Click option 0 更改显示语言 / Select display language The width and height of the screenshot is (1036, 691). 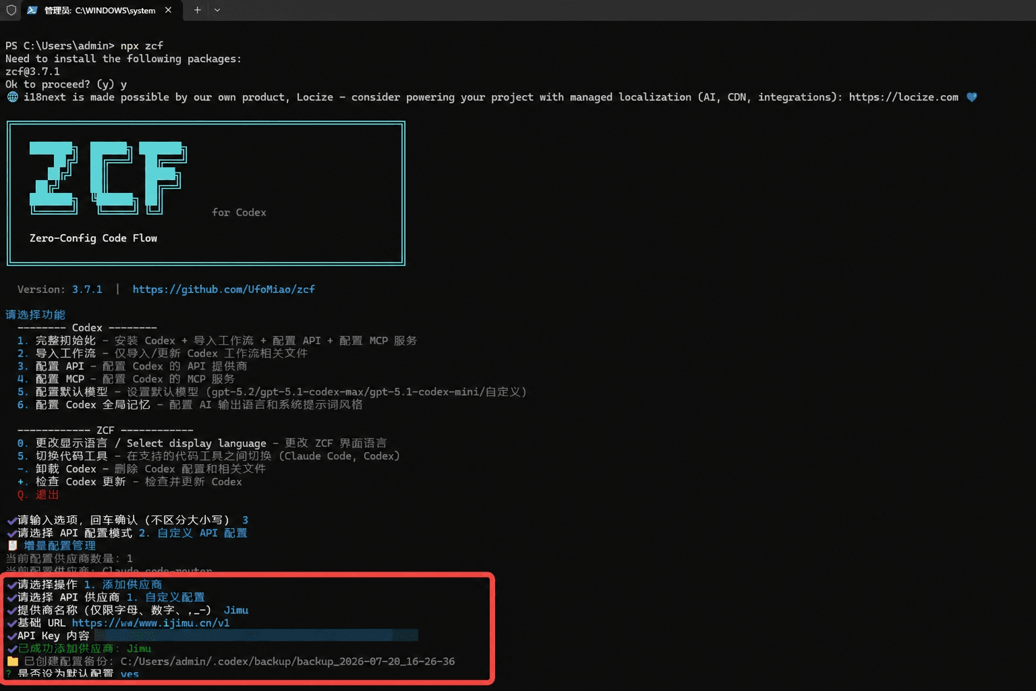pos(202,443)
